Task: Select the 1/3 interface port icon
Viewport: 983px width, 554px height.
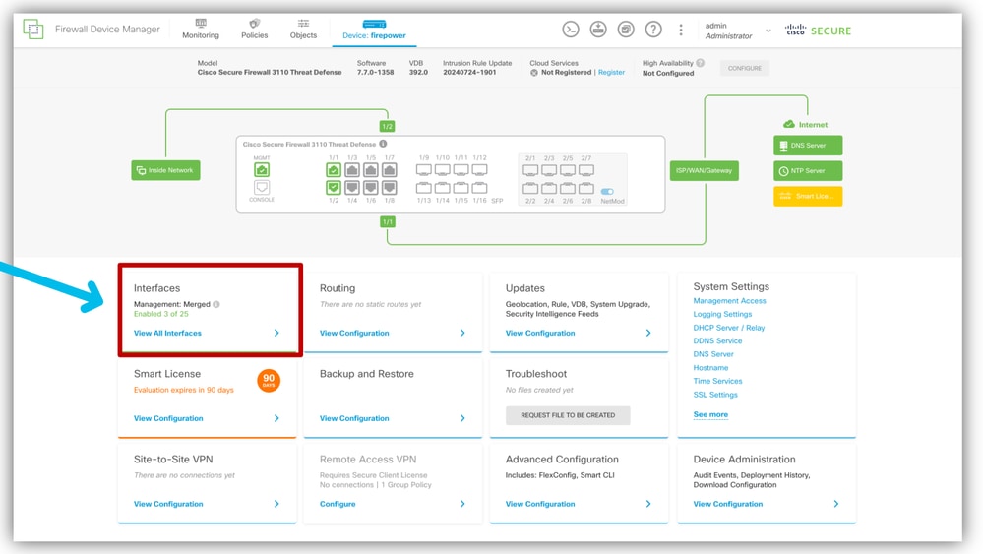Action: pyautogui.click(x=352, y=170)
